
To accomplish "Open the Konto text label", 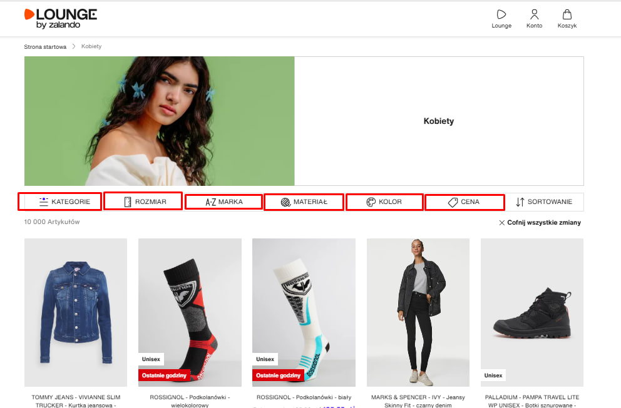I will [534, 26].
